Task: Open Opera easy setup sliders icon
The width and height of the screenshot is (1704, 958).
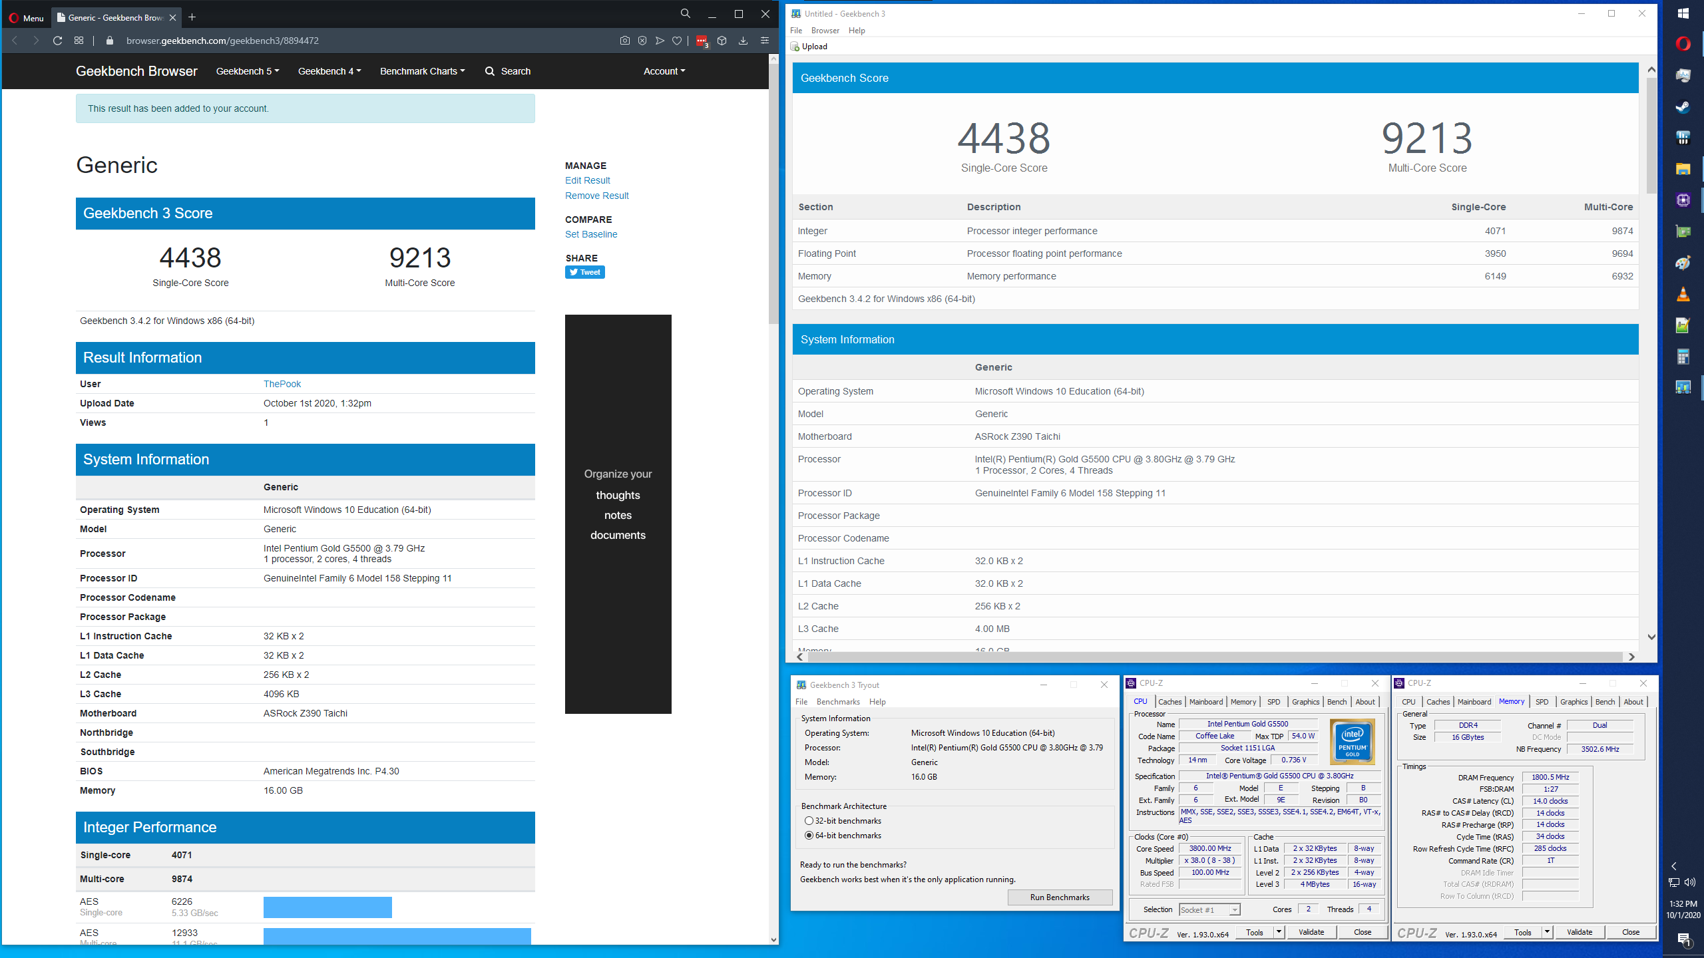Action: pyautogui.click(x=765, y=41)
